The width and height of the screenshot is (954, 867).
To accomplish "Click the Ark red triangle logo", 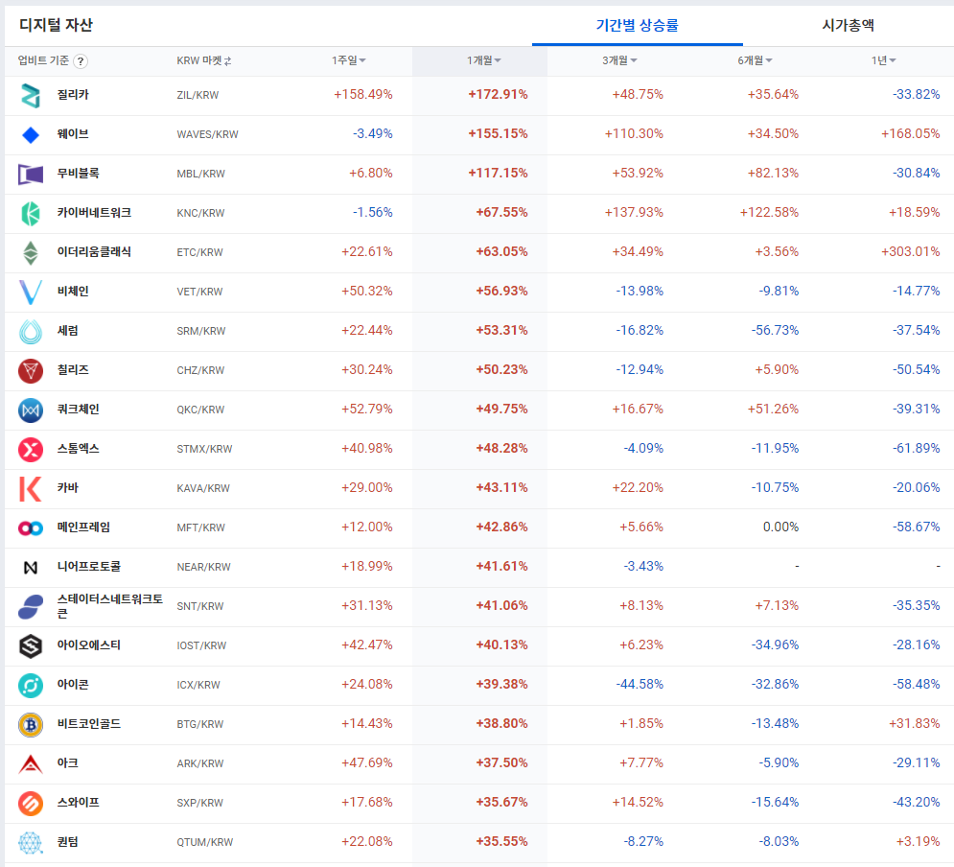I will click(31, 764).
